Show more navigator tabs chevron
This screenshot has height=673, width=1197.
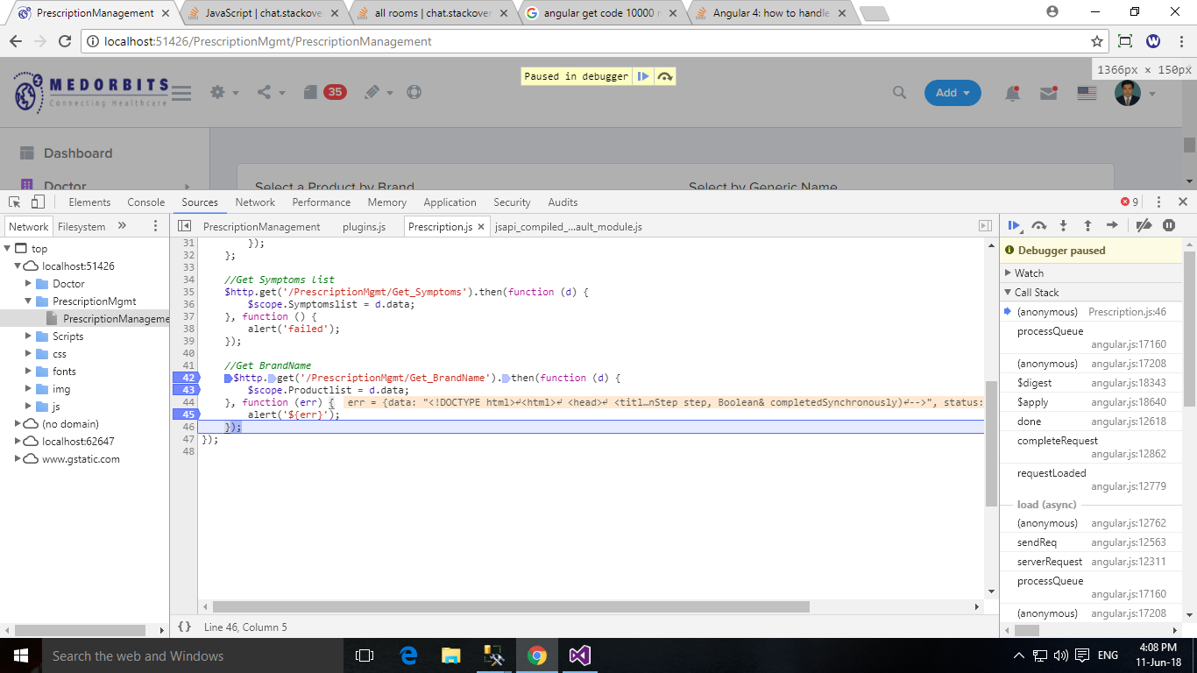[122, 225]
